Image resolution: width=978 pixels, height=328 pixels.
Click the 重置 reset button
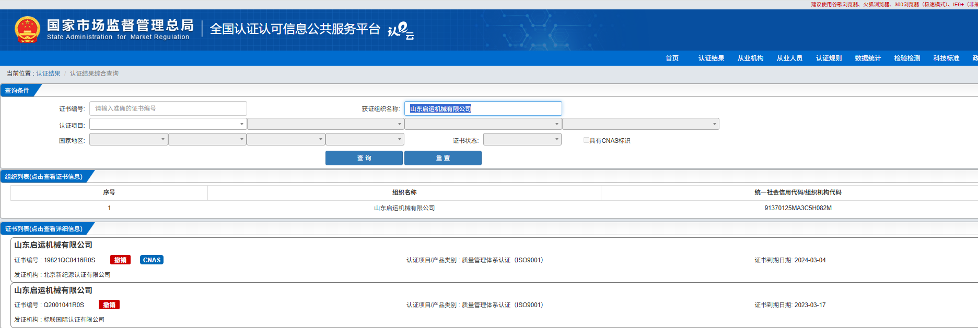tap(443, 158)
